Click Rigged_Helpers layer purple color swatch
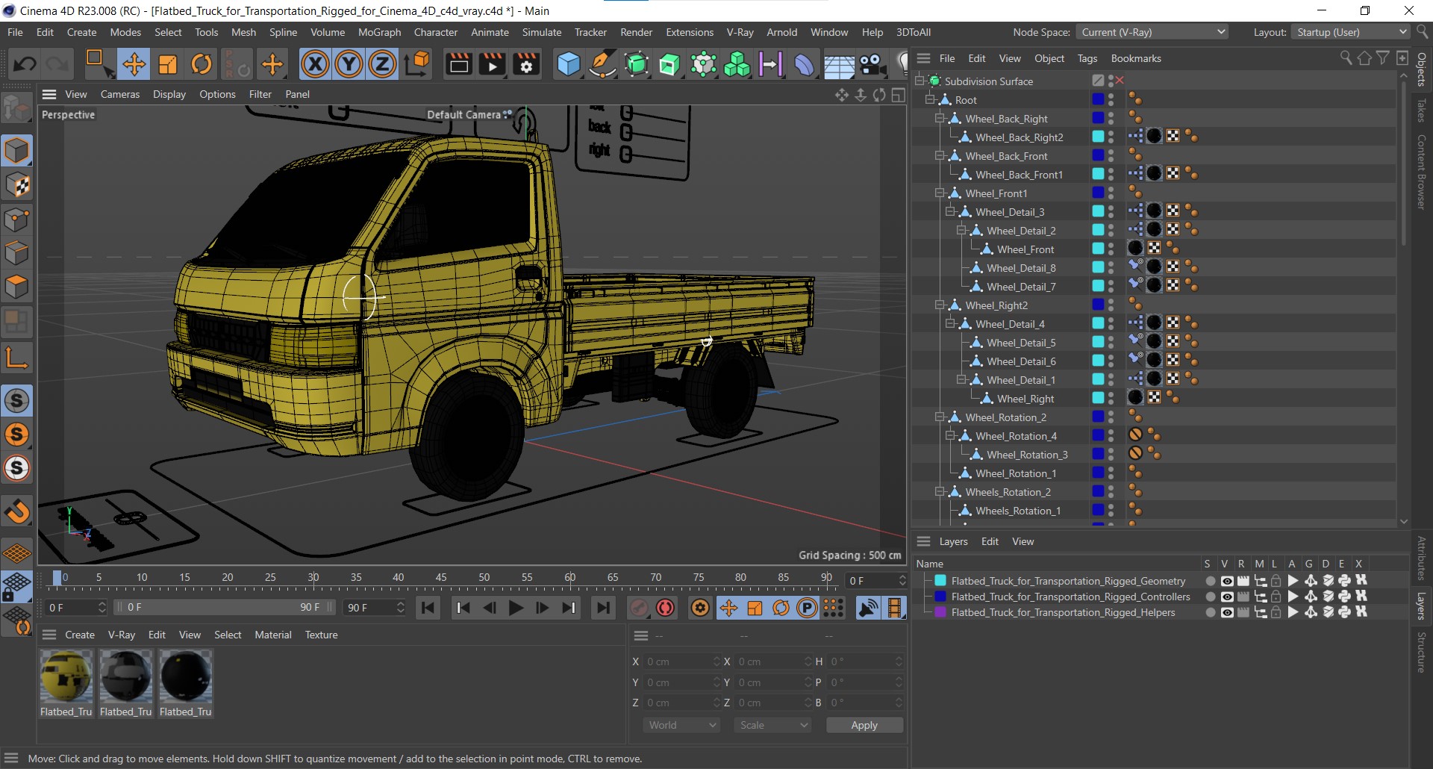The image size is (1433, 769). [x=940, y=612]
